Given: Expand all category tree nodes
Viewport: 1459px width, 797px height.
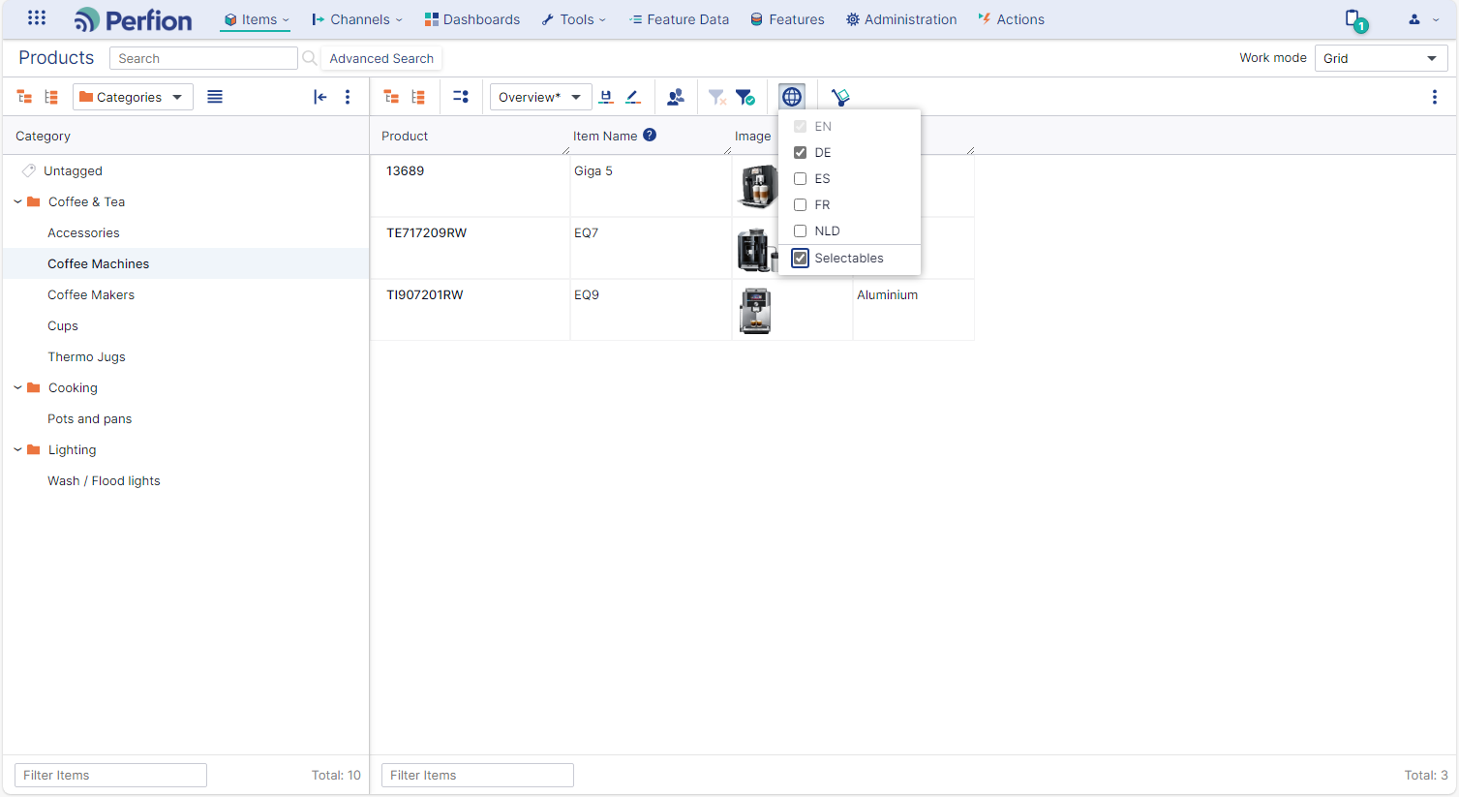Looking at the screenshot, I should [24, 97].
